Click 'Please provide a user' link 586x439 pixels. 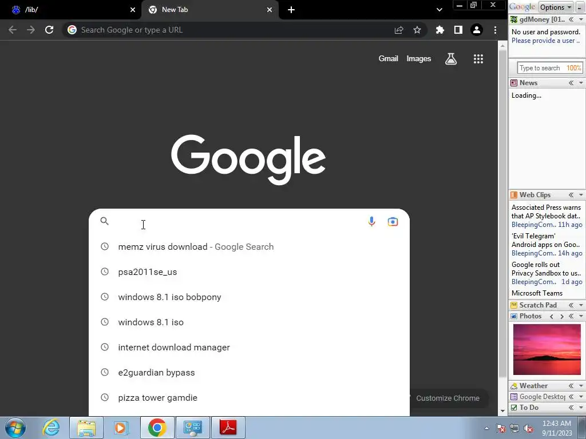[x=545, y=41]
